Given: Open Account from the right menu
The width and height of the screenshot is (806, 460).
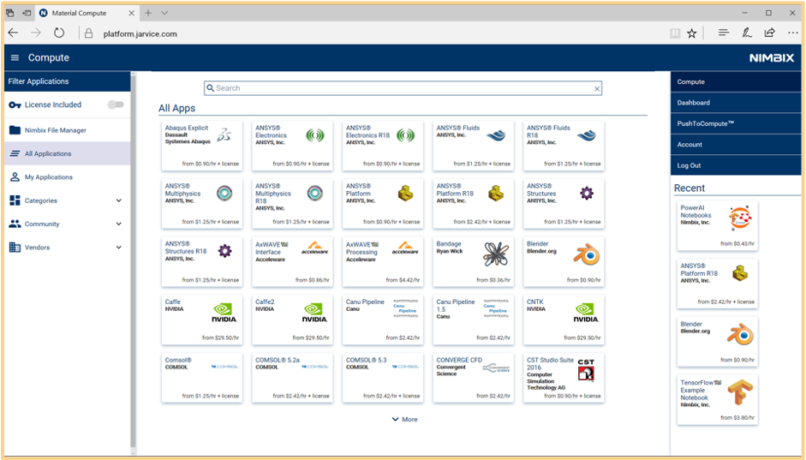Looking at the screenshot, I should [x=736, y=145].
